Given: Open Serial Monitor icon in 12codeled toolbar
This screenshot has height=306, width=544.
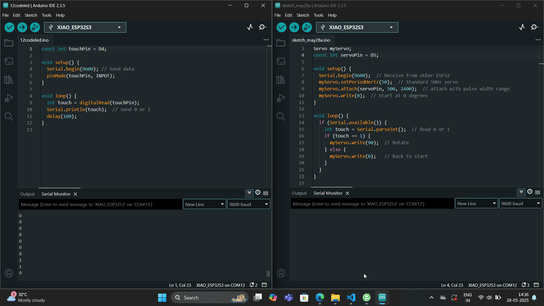Looking at the screenshot, I should [x=262, y=27].
